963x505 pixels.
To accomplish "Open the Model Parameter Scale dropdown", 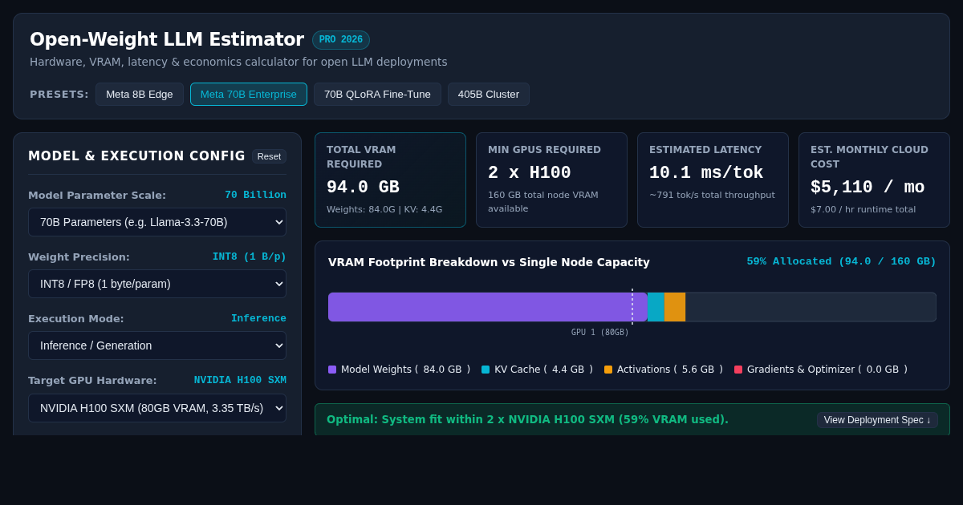I will click(x=157, y=222).
